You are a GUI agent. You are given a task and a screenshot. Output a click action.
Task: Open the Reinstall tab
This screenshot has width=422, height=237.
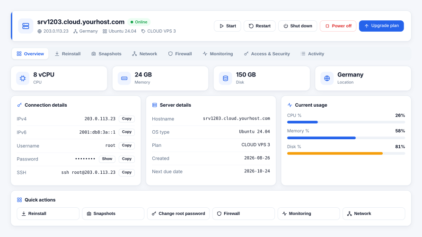[x=68, y=54]
